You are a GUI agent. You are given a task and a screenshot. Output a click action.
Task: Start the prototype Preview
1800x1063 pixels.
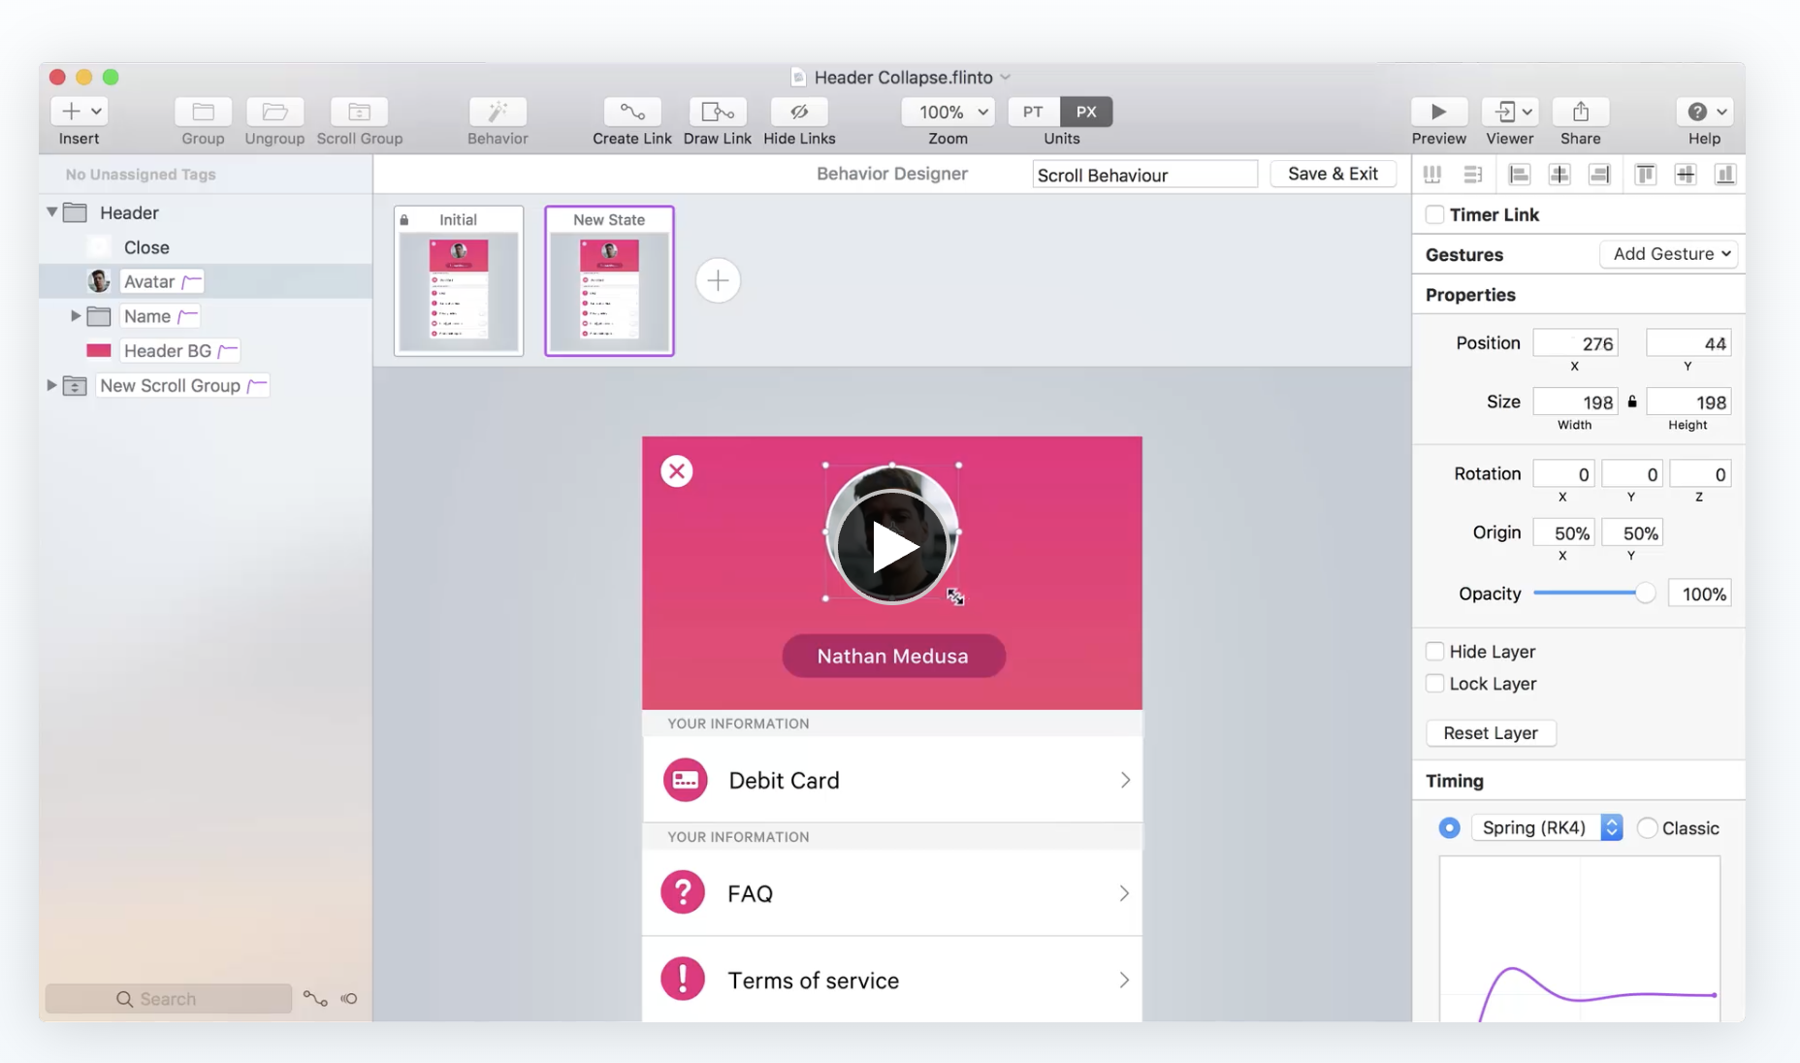coord(1438,112)
